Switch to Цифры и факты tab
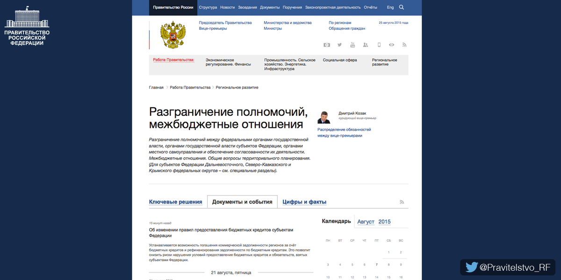This screenshot has width=561, height=280. click(x=304, y=202)
